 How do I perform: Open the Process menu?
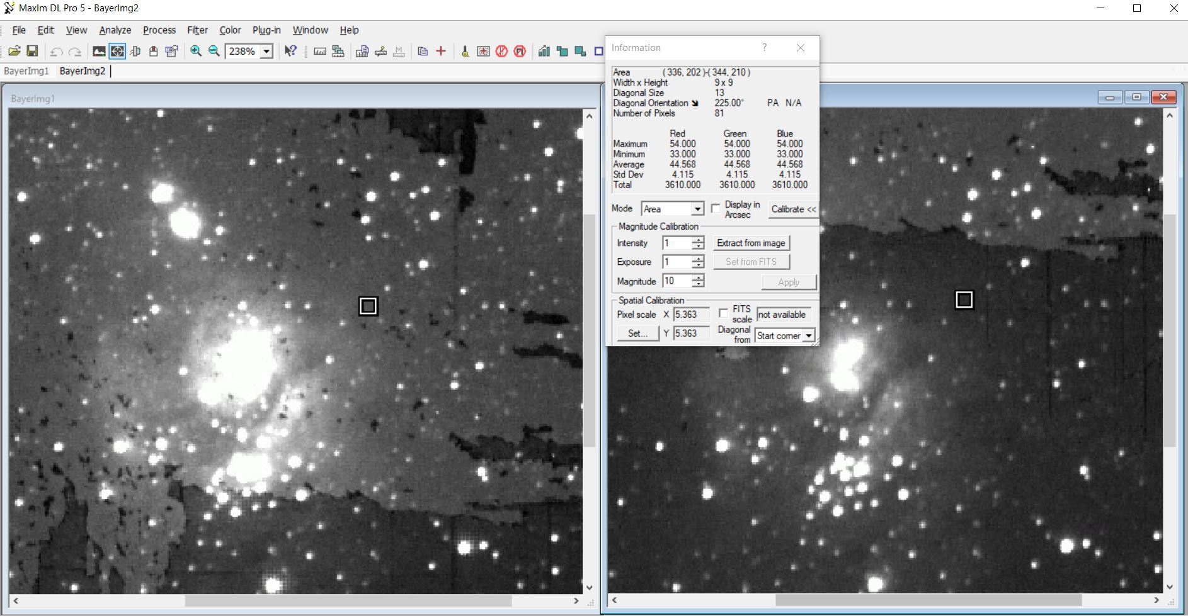point(159,30)
